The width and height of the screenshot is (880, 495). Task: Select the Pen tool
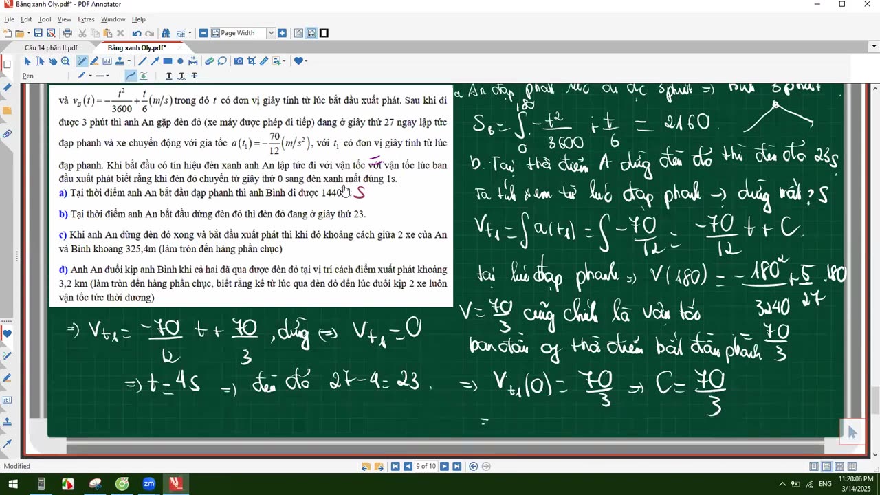pyautogui.click(x=82, y=61)
